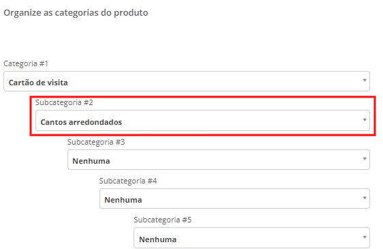This screenshot has height=249, width=383.
Task: Click the Organize as categorias do produto heading
Action: coord(76,13)
